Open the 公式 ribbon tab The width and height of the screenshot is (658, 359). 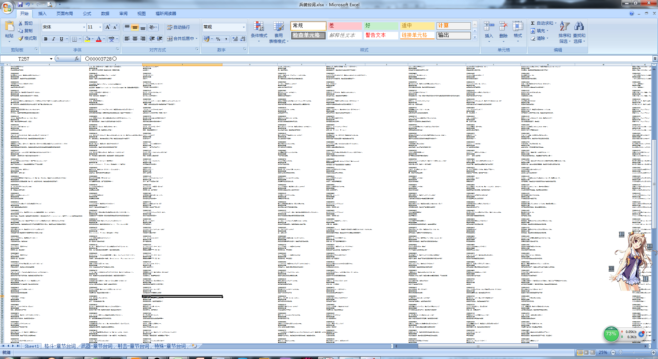pos(87,14)
